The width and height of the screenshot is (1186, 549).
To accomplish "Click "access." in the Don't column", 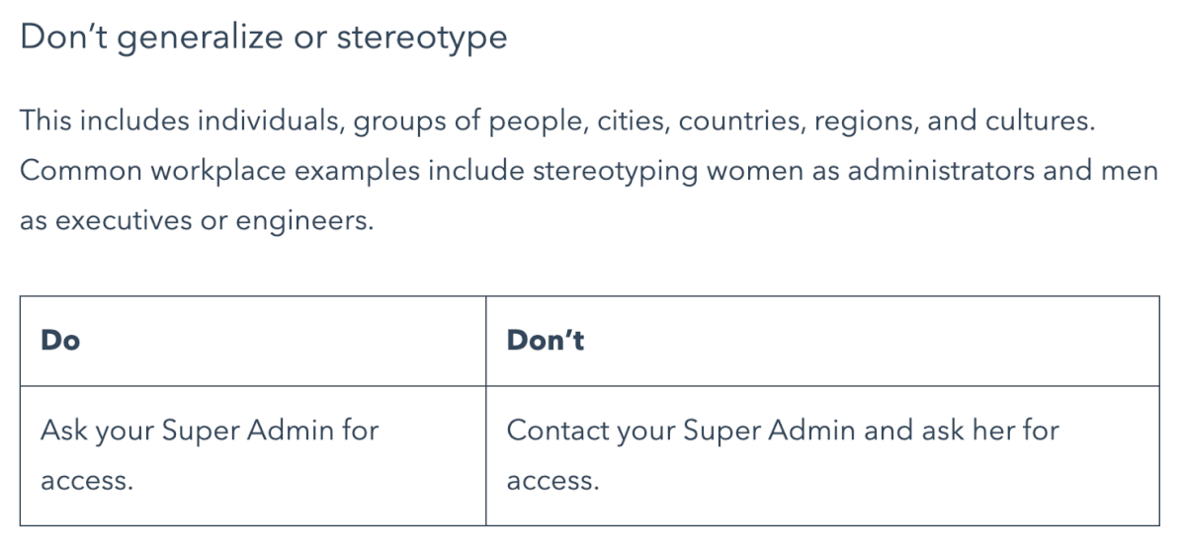I will tap(552, 484).
